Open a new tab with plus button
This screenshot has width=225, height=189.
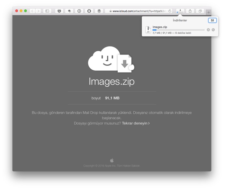[x=209, y=12]
